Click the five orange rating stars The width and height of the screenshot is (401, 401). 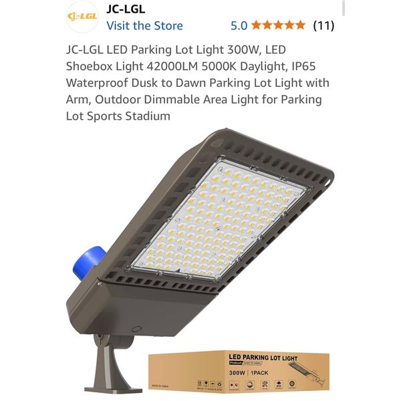pyautogui.click(x=278, y=25)
